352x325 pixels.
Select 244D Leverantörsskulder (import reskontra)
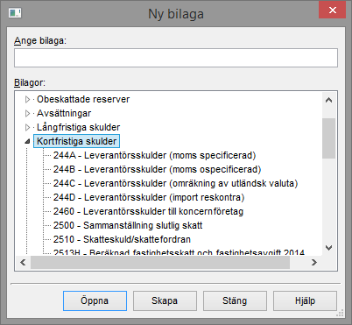click(x=149, y=197)
